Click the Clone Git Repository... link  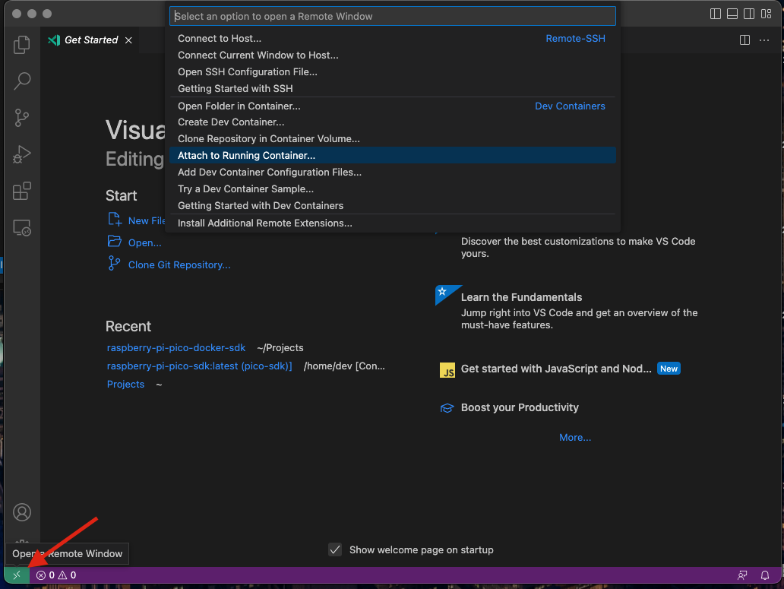[179, 265]
